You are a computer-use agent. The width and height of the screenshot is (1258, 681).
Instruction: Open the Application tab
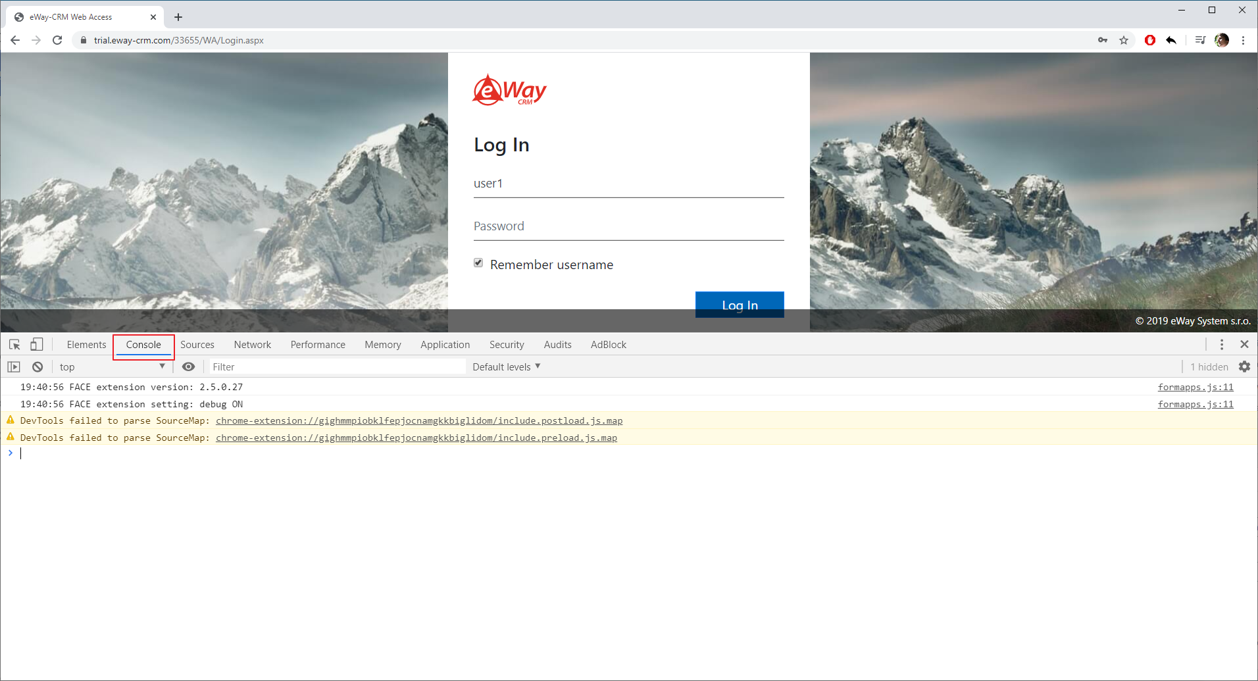(x=445, y=344)
